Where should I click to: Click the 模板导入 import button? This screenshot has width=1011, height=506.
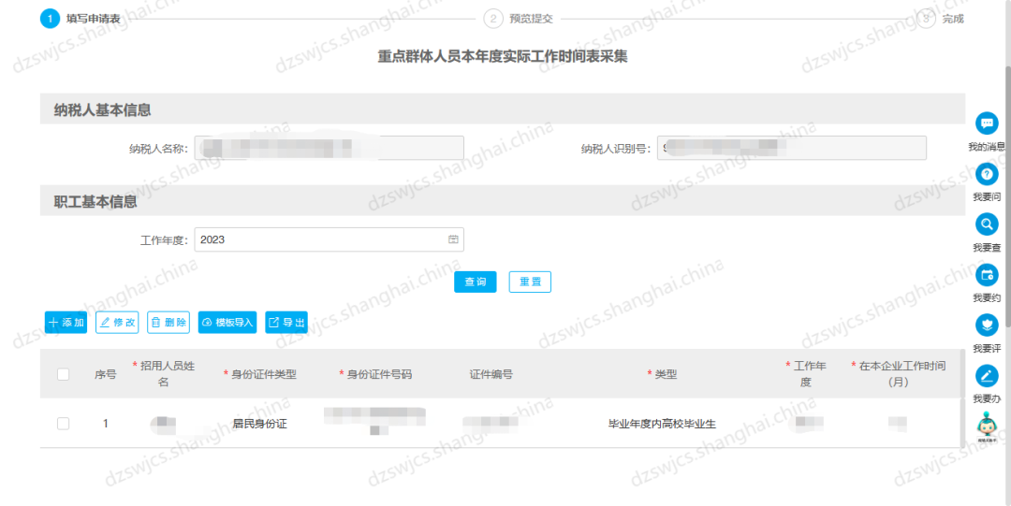[227, 323]
